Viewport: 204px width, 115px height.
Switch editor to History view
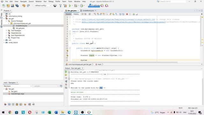coord(76,14)
